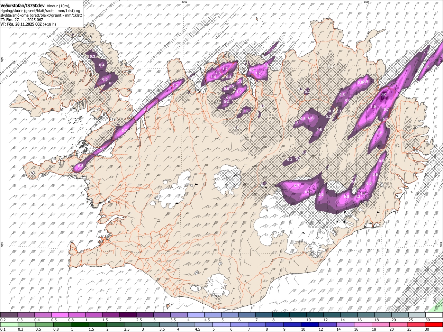Click the bright pink 0.5 swatch, top legend row
Screen dimensions: 443x332
(x=60, y=315)
